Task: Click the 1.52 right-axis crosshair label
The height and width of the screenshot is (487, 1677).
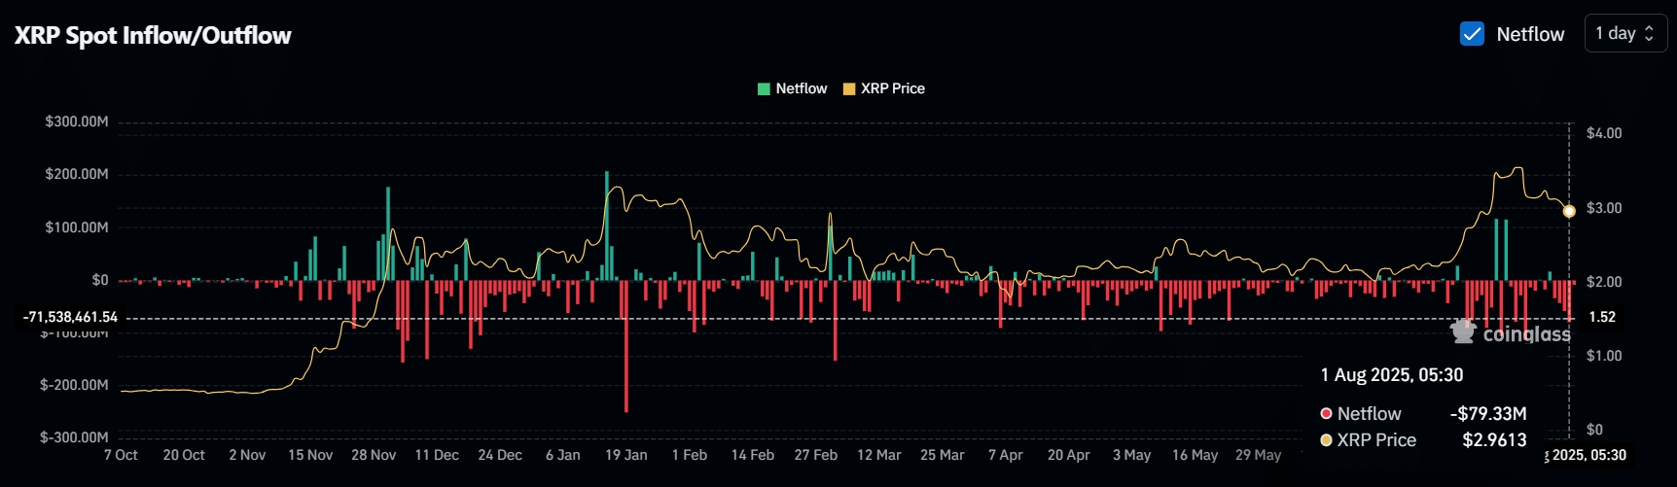Action: coord(1602,317)
